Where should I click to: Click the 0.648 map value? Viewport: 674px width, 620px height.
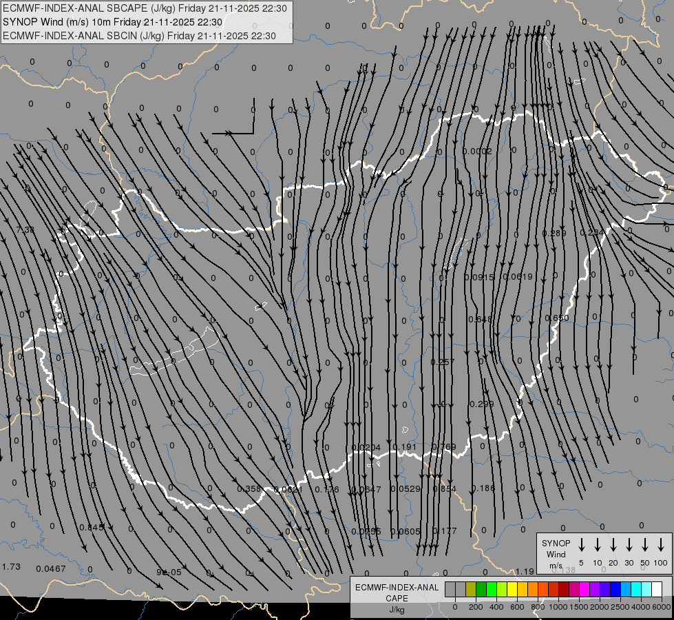pos(480,319)
